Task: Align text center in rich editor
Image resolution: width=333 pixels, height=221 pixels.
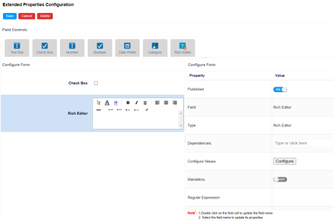Action: (166, 103)
